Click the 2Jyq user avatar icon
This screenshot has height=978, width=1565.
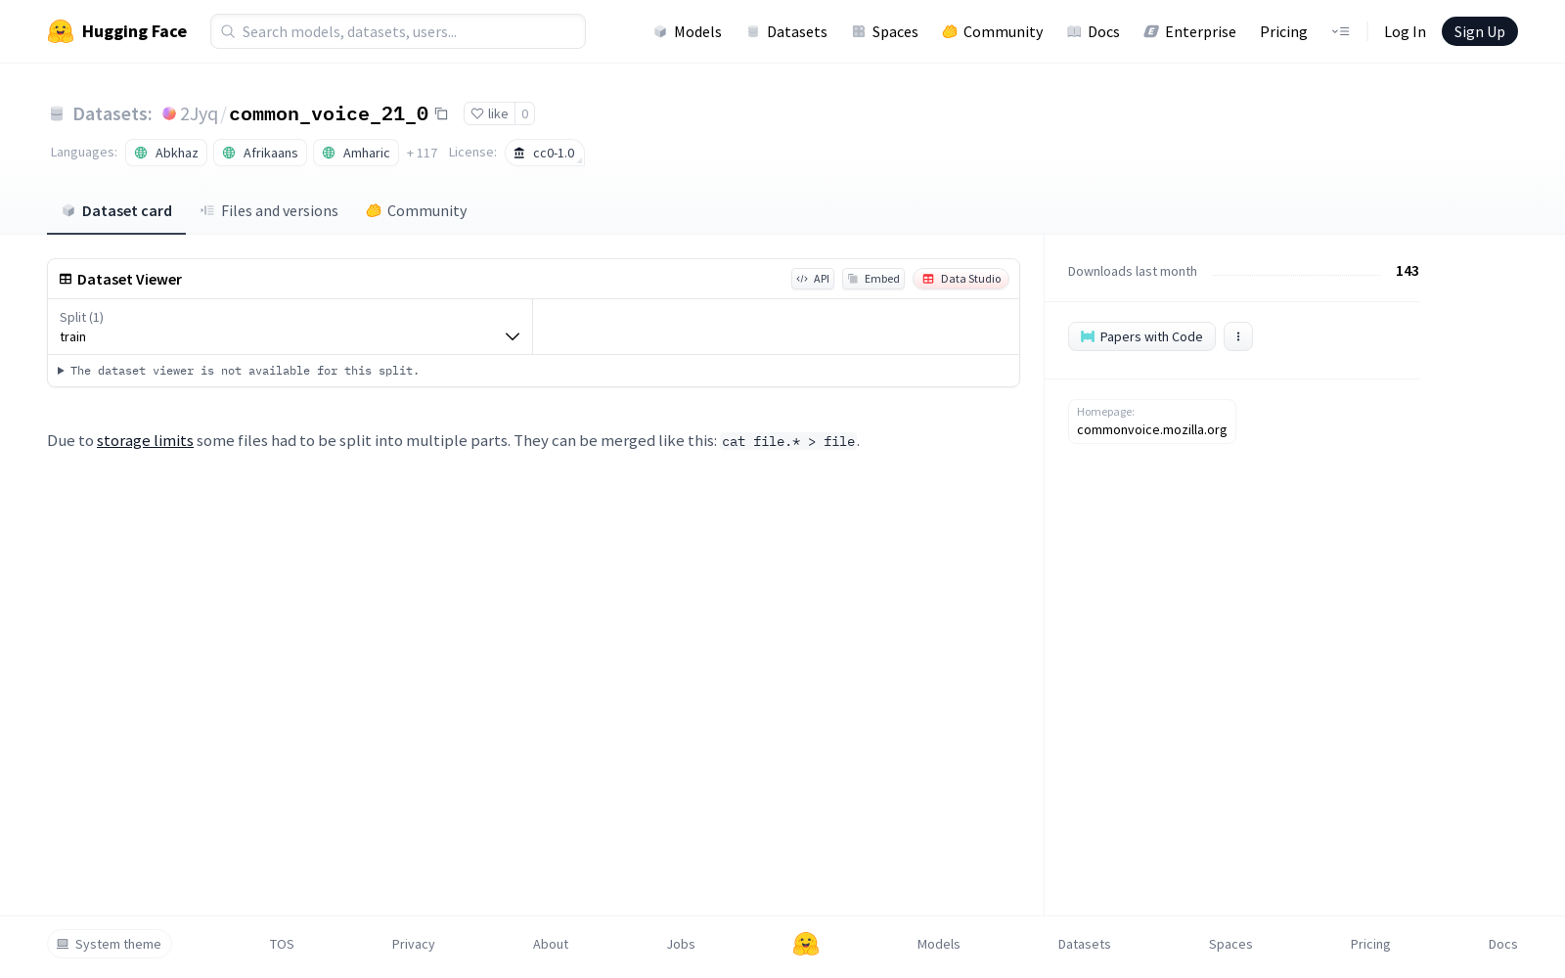169,113
